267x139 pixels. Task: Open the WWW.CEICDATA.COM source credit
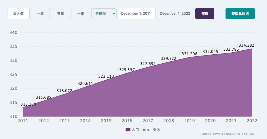point(226,134)
